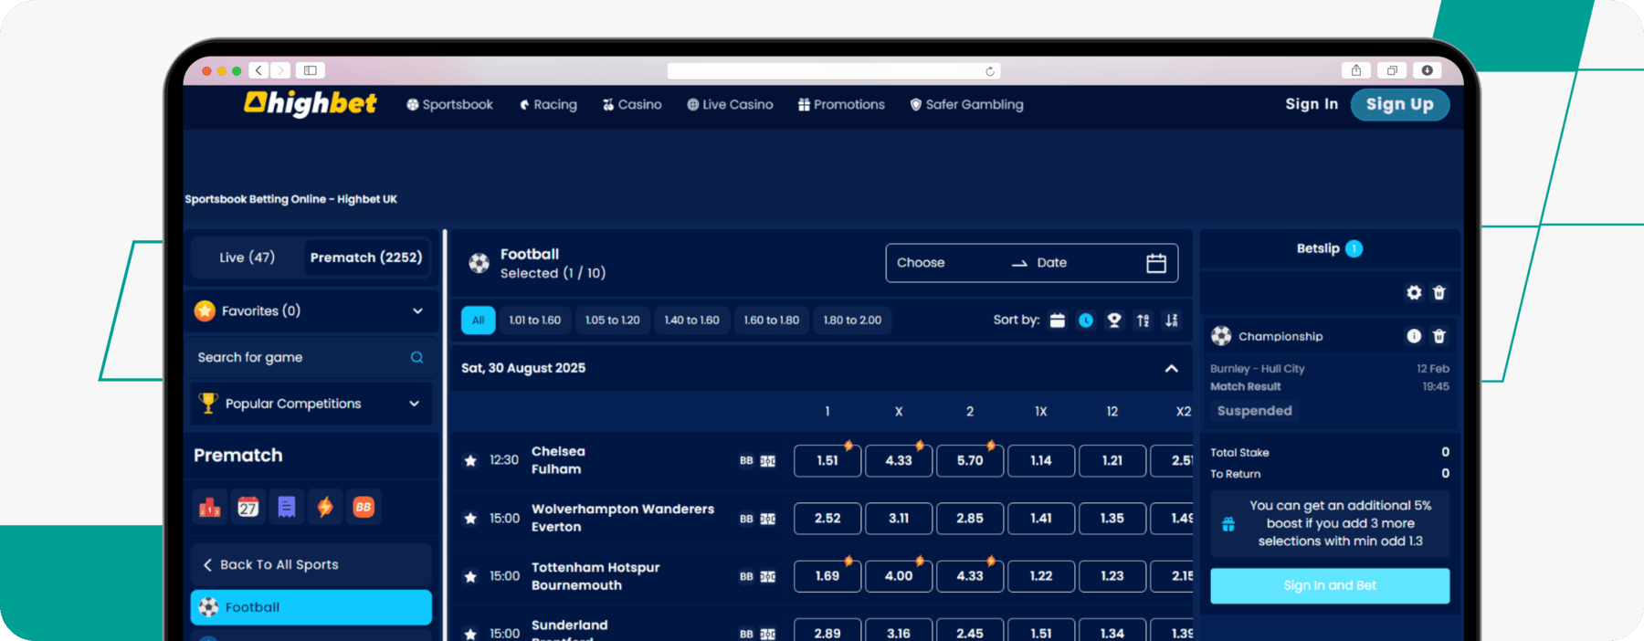The image size is (1644, 641).
Task: Click Sign In and Bet button
Action: point(1330,586)
